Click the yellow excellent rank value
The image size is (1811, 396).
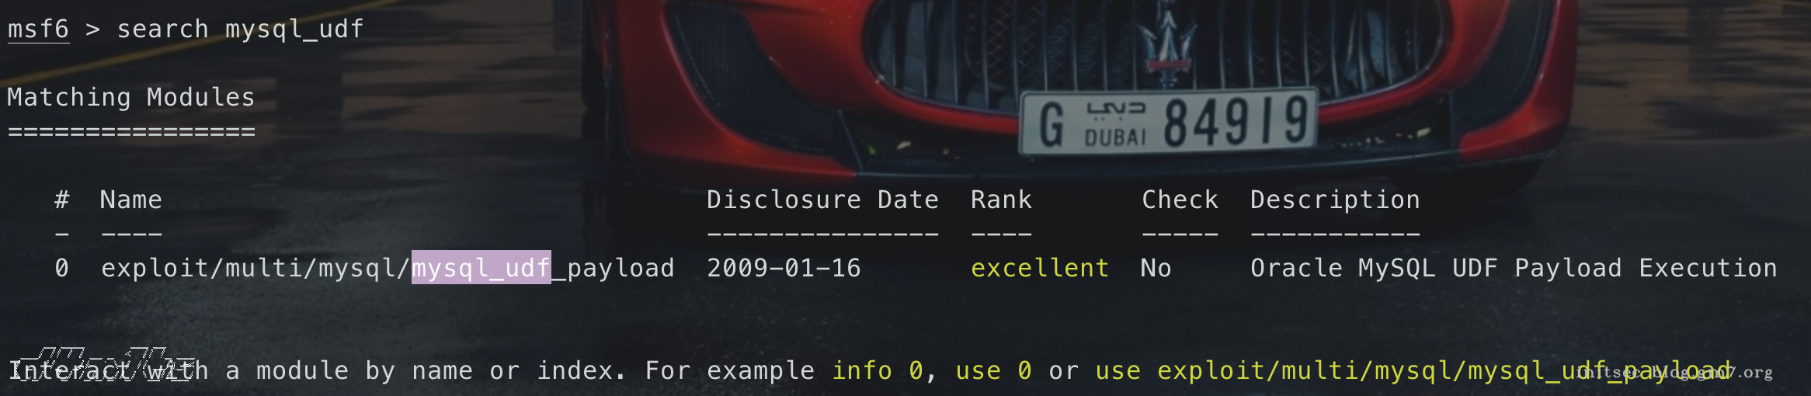click(x=1040, y=268)
